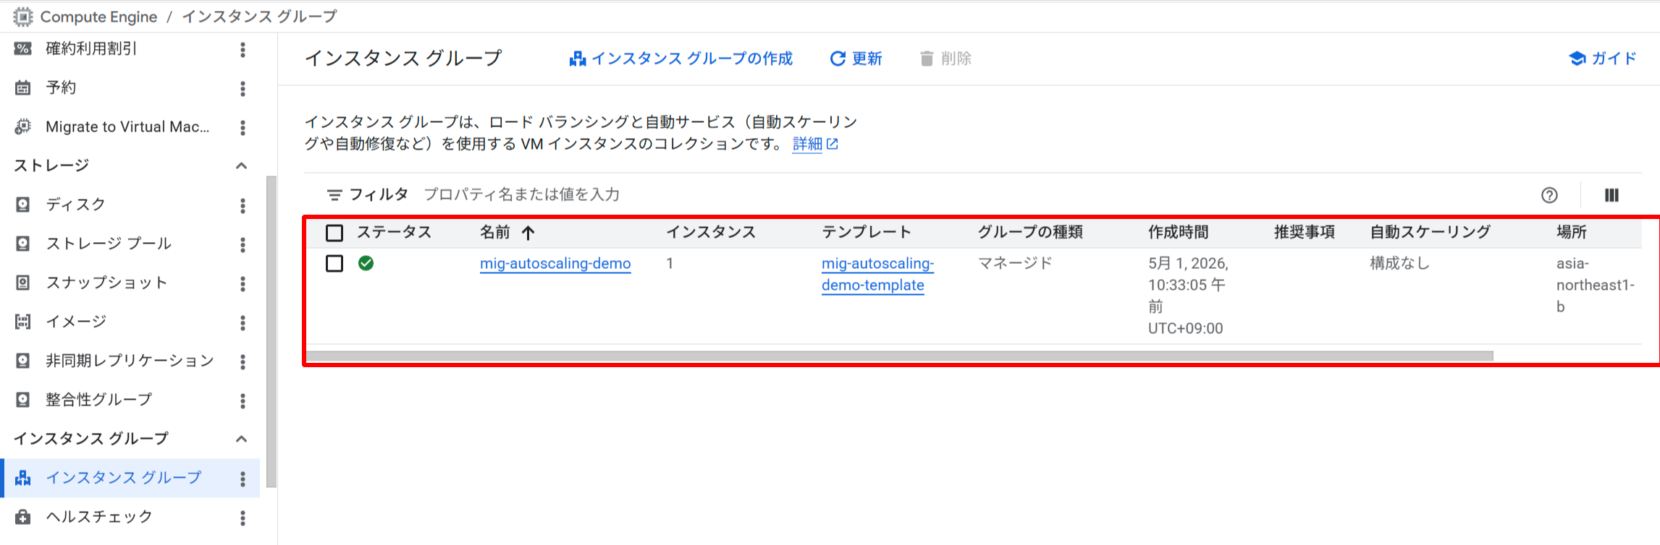
Task: Sort by the 名前 column arrow
Action: coord(528,233)
